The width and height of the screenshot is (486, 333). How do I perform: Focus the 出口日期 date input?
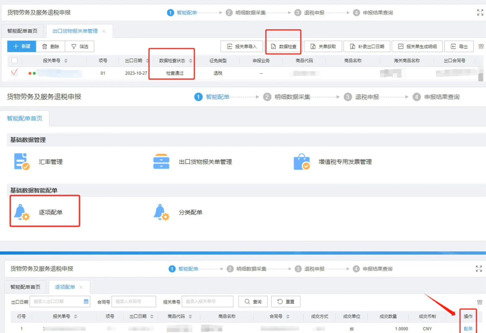[60, 302]
